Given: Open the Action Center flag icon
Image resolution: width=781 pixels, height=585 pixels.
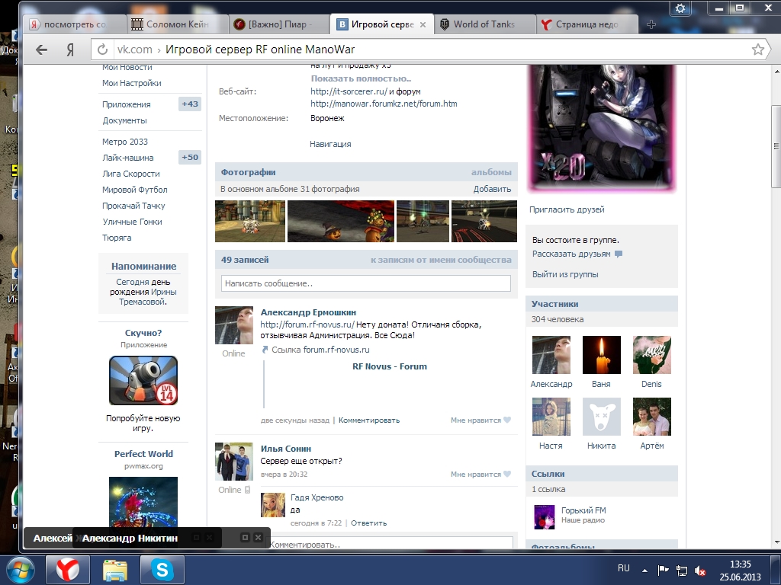Looking at the screenshot, I should pyautogui.click(x=663, y=570).
